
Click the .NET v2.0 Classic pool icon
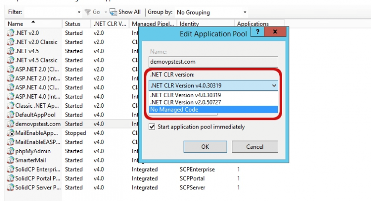tap(11, 42)
